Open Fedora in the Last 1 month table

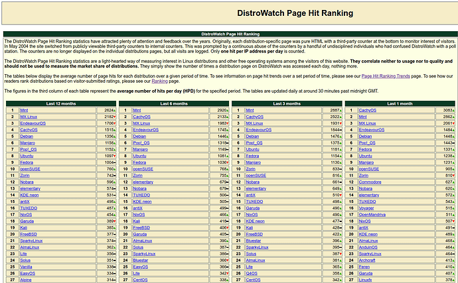(x=366, y=149)
